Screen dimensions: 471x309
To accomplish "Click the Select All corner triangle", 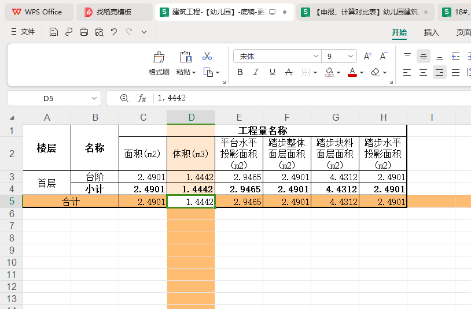I will (x=12, y=118).
